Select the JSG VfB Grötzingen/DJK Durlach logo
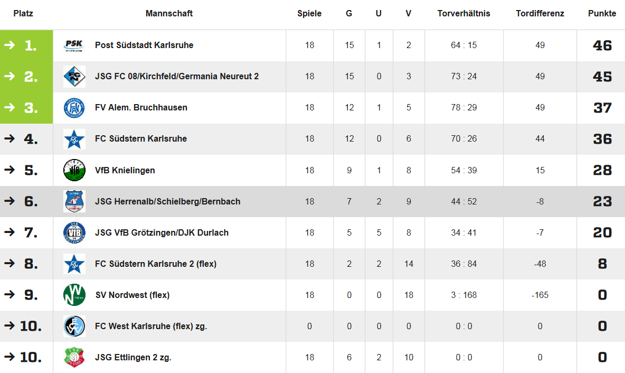Image resolution: width=625 pixels, height=373 pixels. [74, 232]
